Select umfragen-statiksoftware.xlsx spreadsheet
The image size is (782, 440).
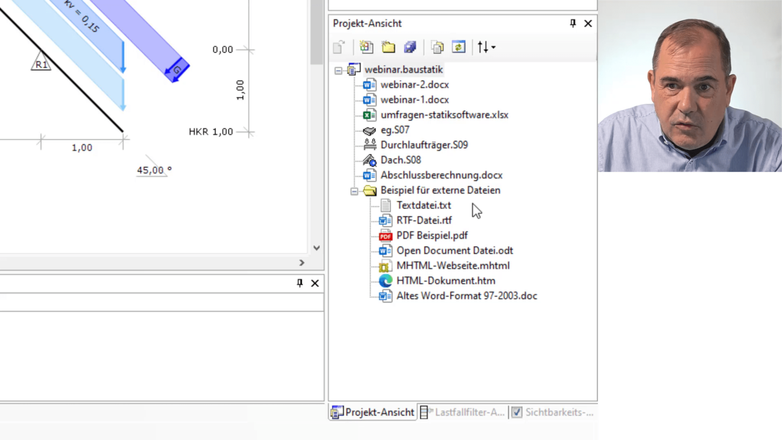(x=444, y=115)
